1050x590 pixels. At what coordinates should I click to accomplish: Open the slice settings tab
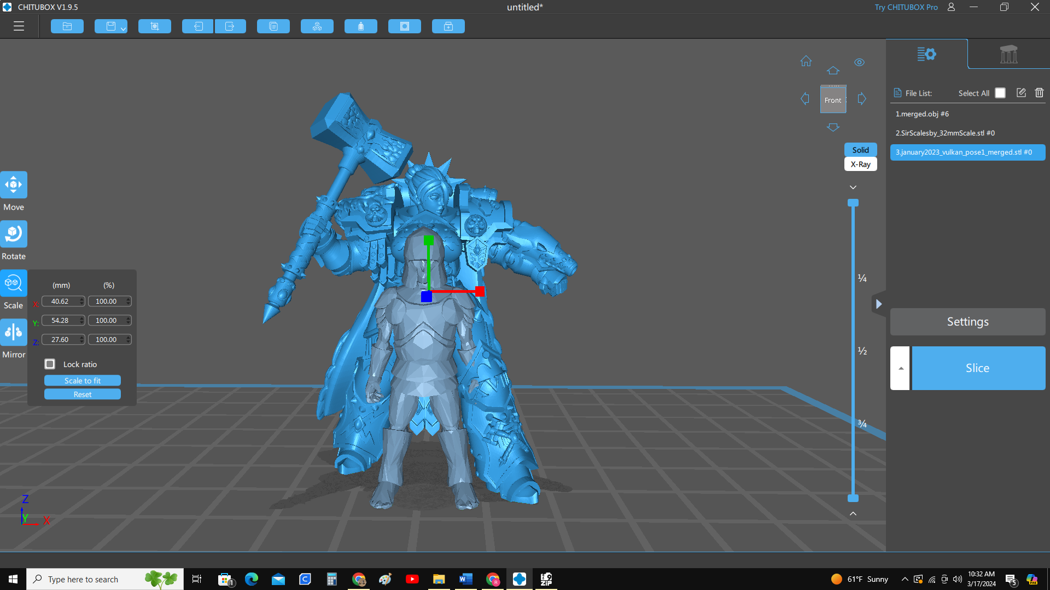coord(927,54)
